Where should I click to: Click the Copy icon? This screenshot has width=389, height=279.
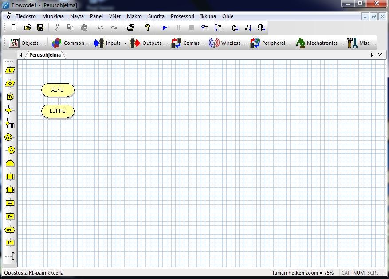tap(71, 27)
